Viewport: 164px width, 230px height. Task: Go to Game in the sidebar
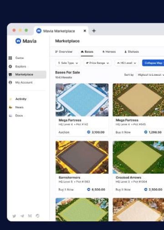point(20,58)
